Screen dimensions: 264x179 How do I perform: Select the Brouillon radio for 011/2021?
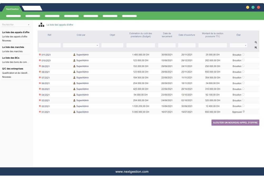[243, 54]
